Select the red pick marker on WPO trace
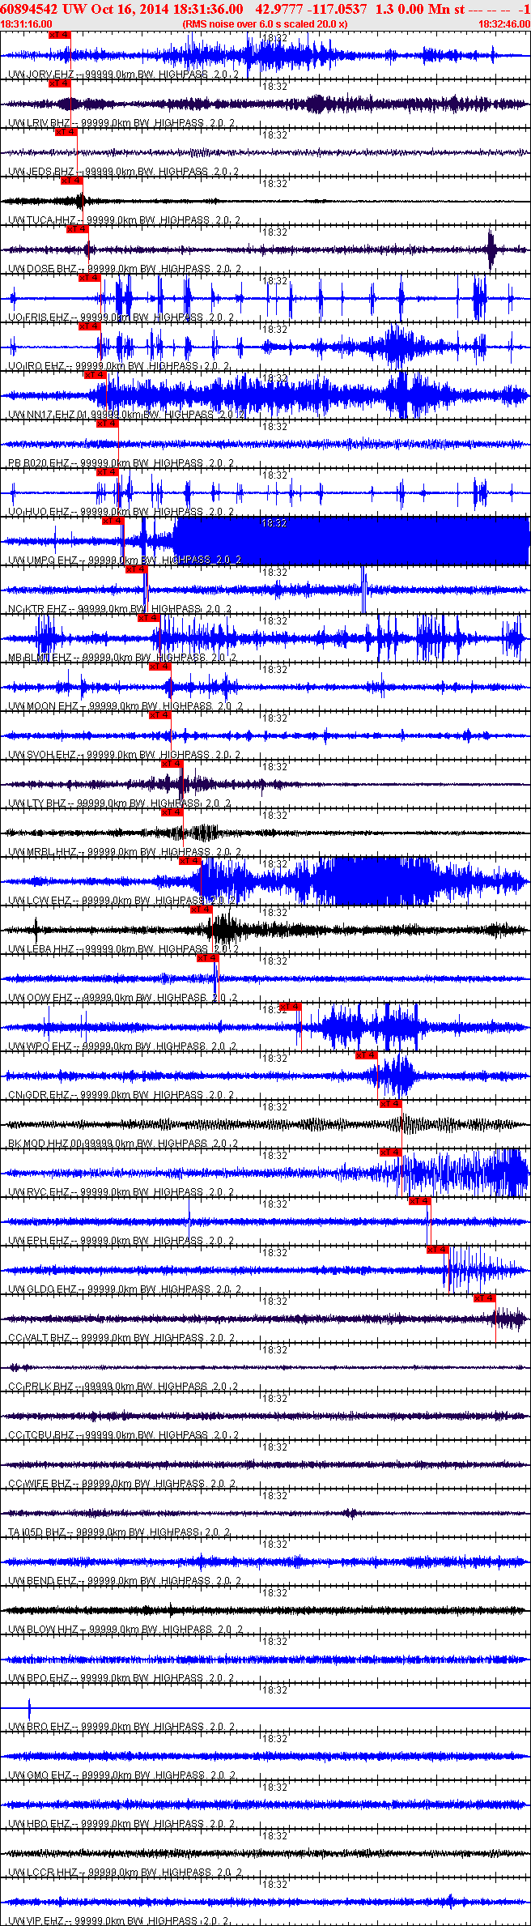 pos(290,1007)
